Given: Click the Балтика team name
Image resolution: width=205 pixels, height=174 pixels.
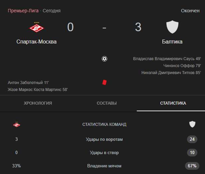Looking at the screenshot, I should [172, 42].
